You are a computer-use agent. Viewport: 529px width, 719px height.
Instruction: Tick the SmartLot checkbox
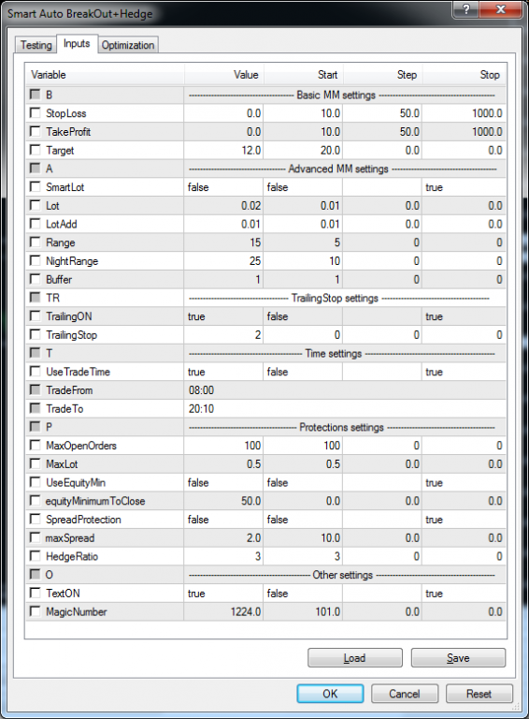click(x=35, y=186)
